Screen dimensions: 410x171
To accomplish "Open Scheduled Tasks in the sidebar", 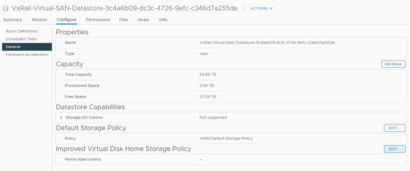I will coord(21,39).
